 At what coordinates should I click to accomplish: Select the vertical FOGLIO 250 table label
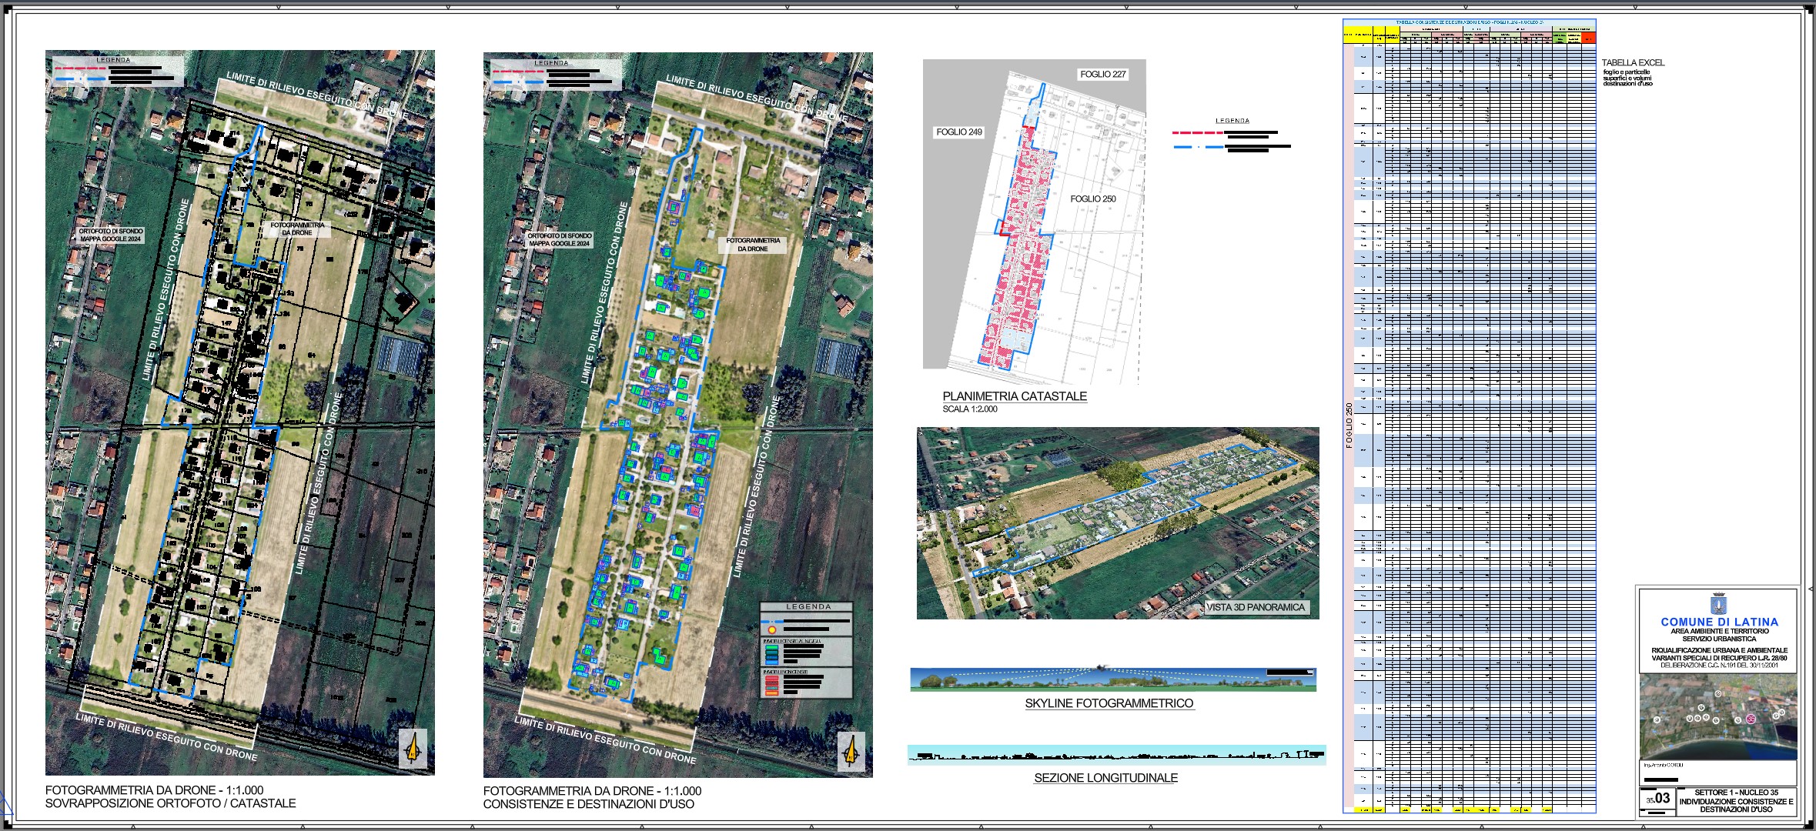coord(1349,425)
